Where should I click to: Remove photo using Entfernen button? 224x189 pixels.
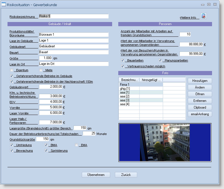[x=200, y=101]
